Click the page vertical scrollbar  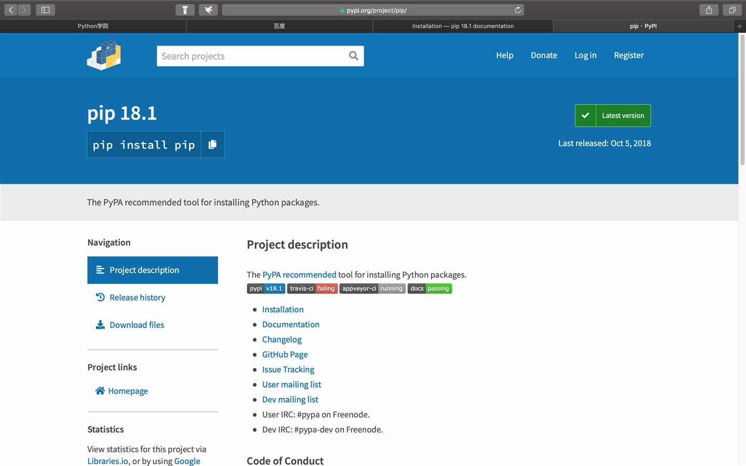742,100
